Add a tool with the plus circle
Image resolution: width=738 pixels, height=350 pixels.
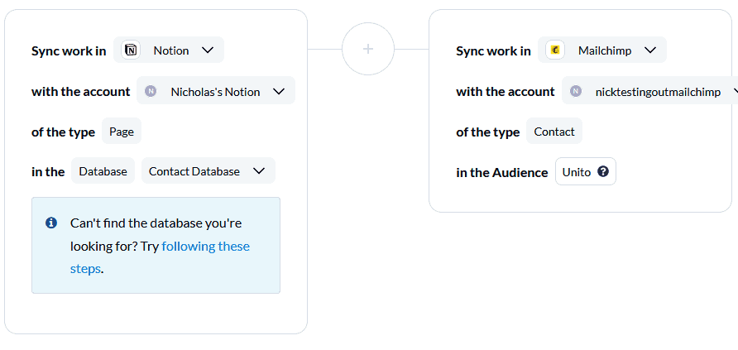368,49
